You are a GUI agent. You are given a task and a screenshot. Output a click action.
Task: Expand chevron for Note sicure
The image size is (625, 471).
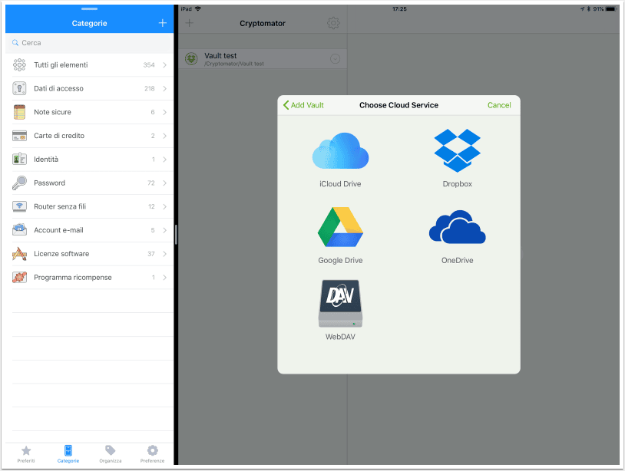[x=165, y=112]
